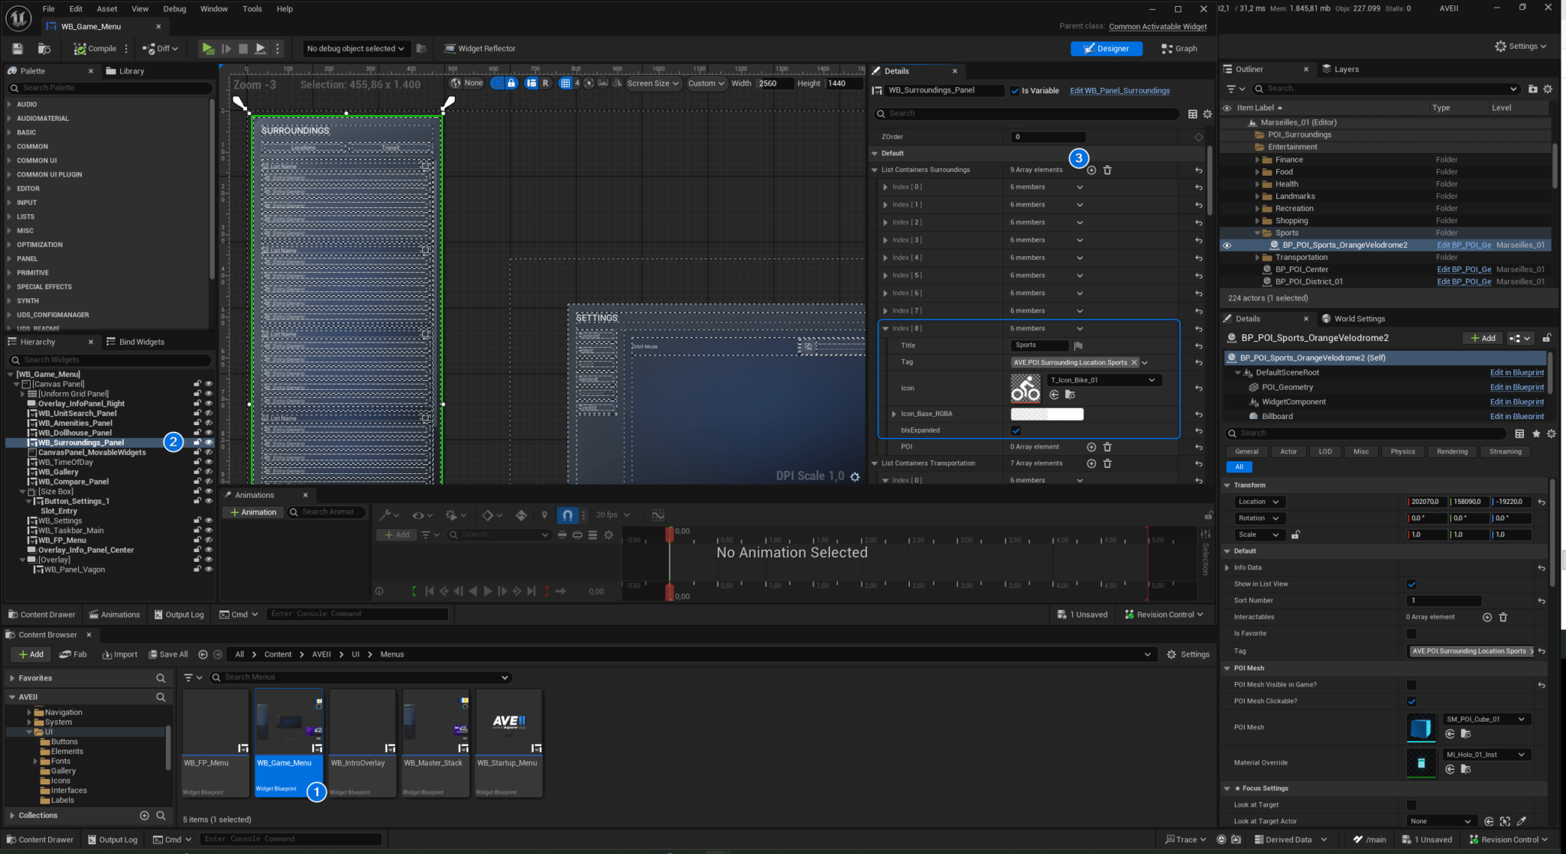
Task: Add a new collection in Collections
Action: tap(144, 816)
